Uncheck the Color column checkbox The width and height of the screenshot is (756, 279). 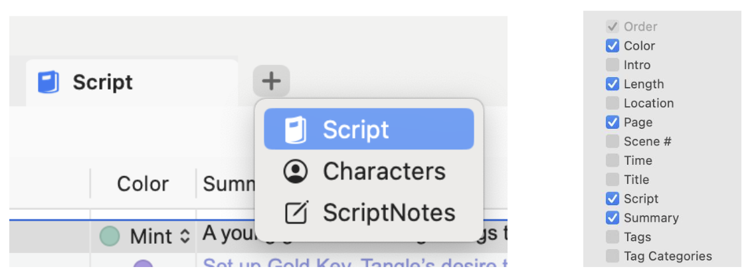[x=613, y=46]
